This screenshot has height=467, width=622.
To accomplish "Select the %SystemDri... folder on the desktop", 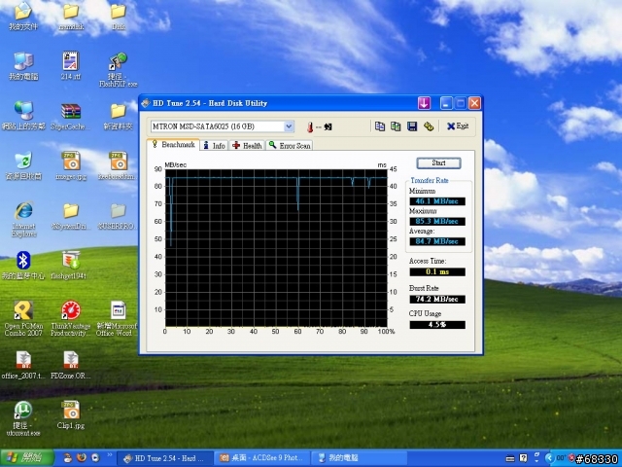I will (71, 216).
